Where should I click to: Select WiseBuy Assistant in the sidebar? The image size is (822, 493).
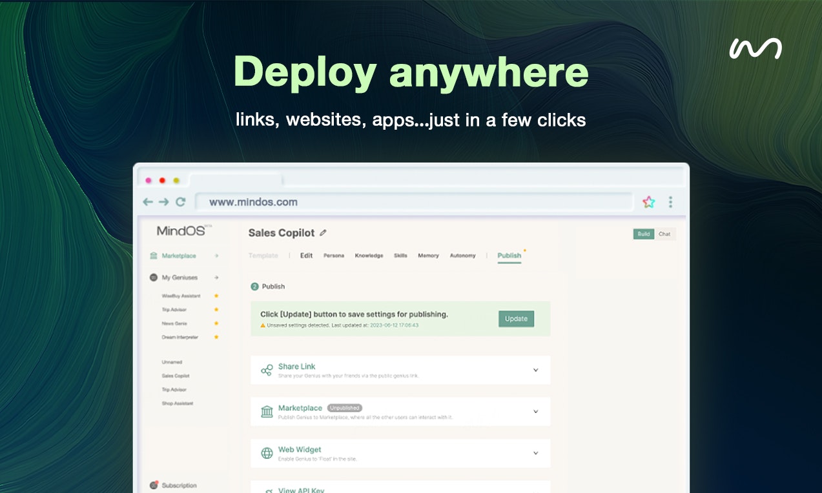pos(181,296)
